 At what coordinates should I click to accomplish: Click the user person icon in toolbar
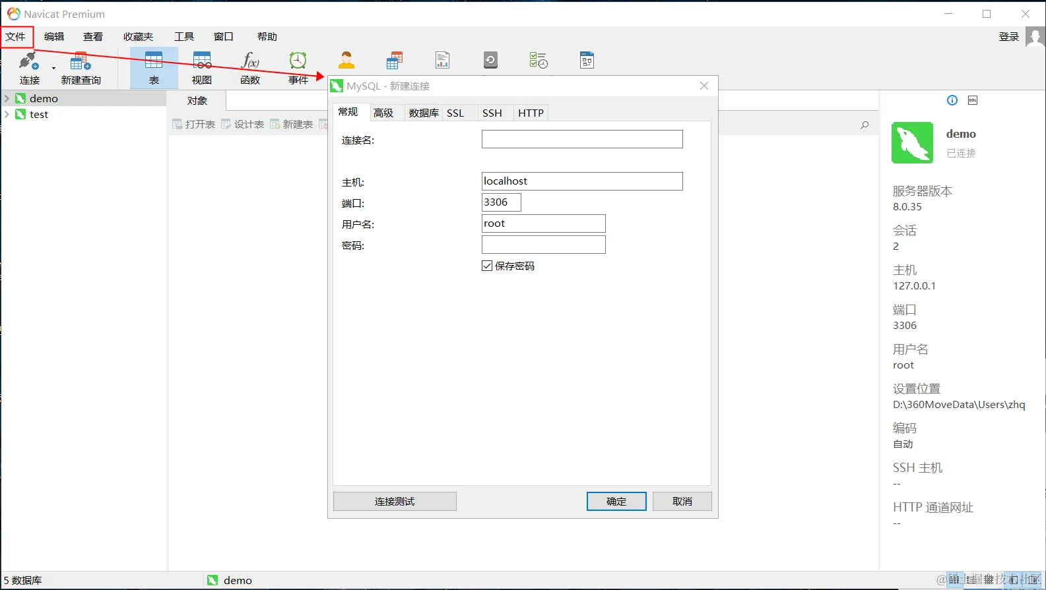click(346, 61)
